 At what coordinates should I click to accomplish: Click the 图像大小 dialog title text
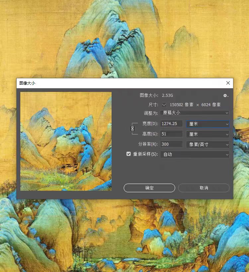click(27, 83)
